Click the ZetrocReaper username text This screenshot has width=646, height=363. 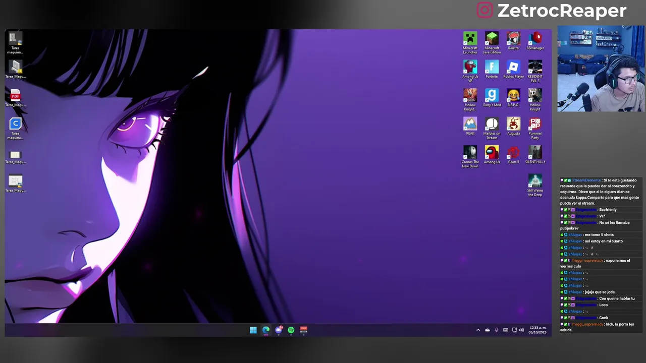coord(562,11)
